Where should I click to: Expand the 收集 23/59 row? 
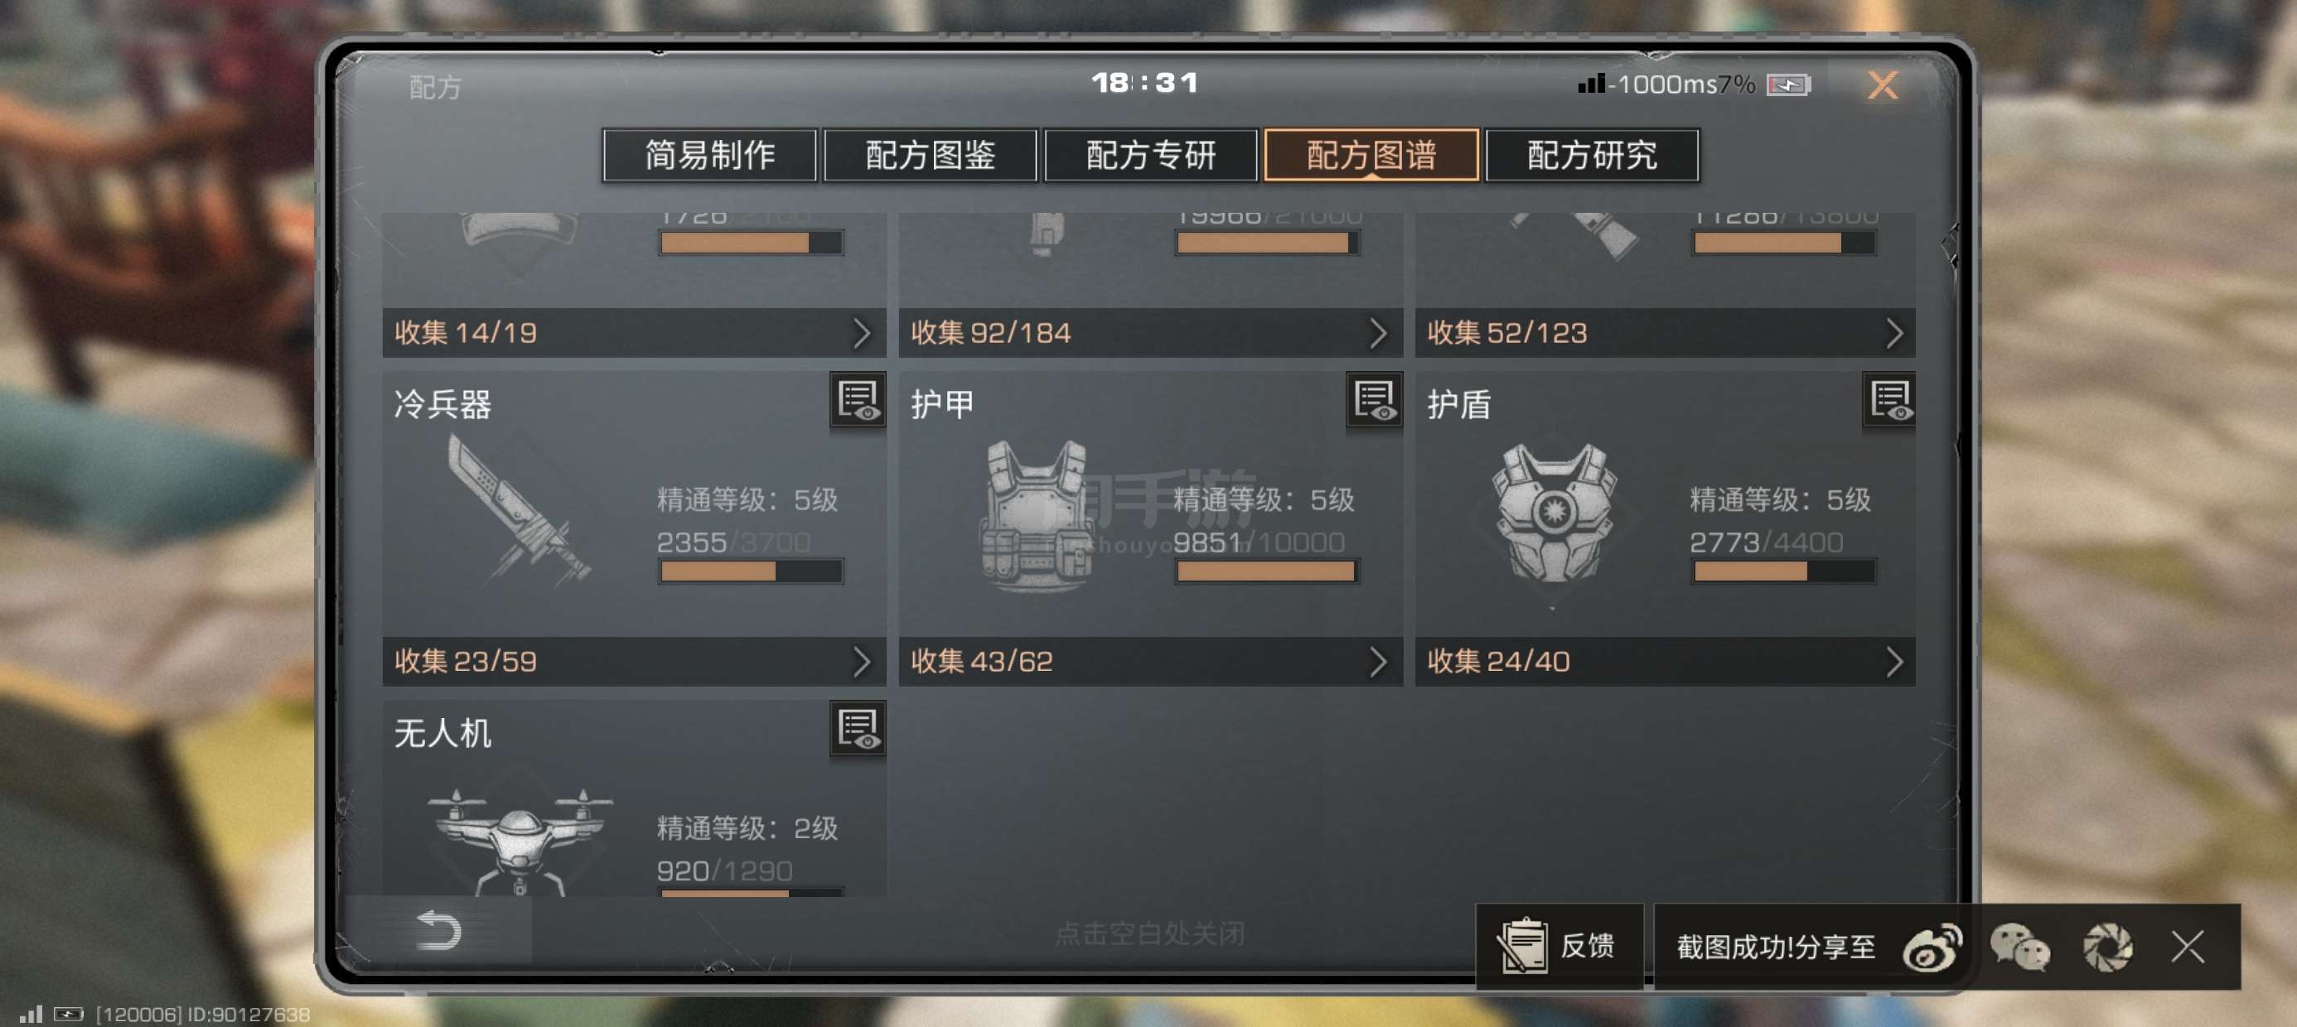[634, 662]
